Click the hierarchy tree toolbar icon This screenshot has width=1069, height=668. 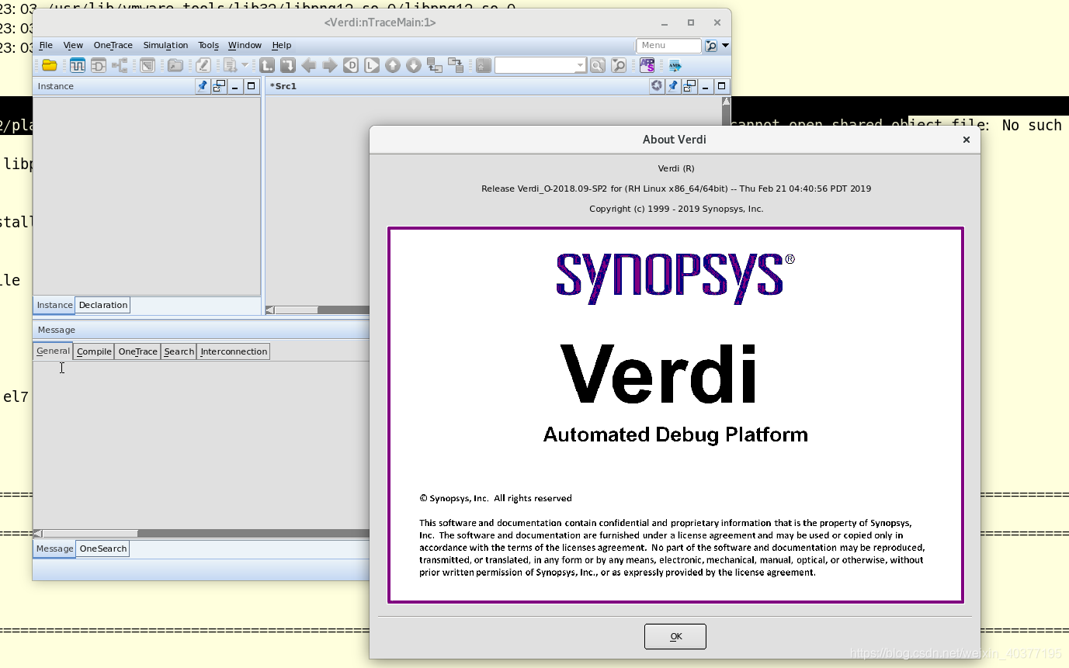pos(120,65)
